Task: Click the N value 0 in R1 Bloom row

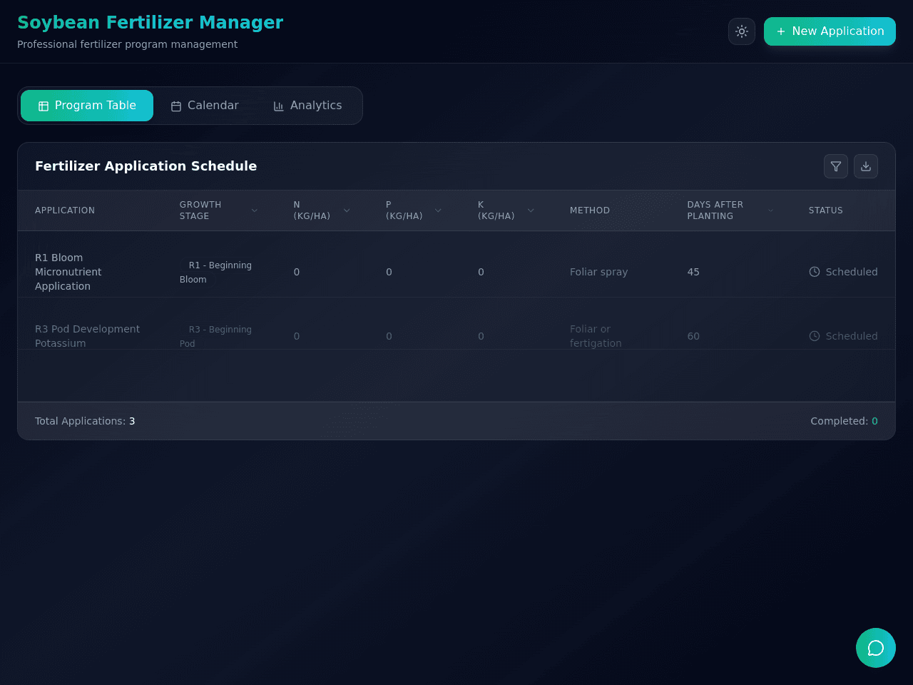Action: [x=297, y=272]
